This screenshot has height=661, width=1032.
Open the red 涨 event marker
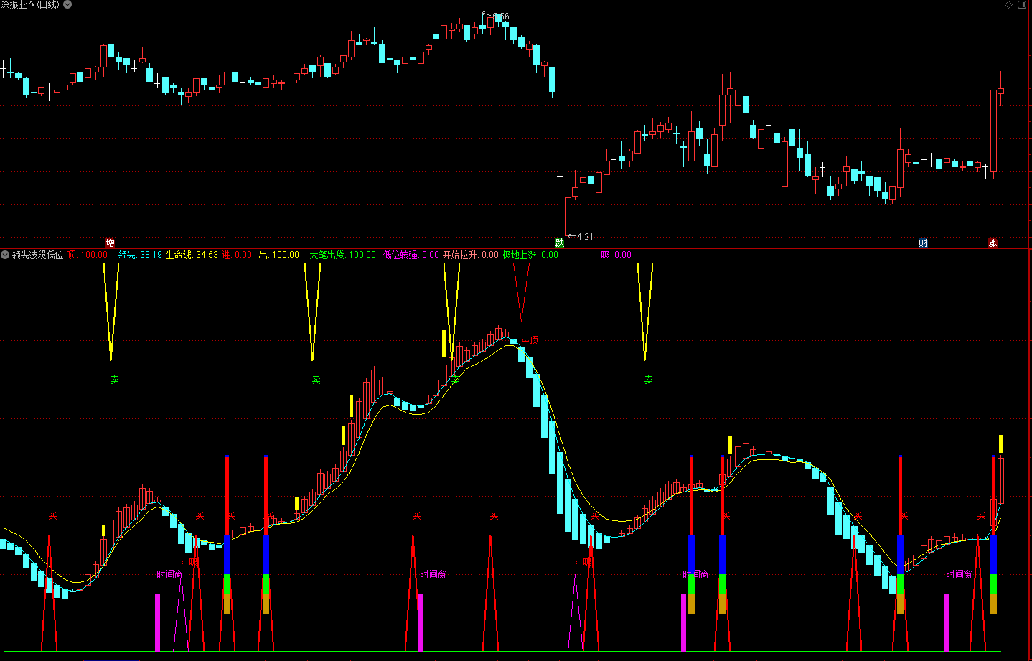(x=993, y=243)
